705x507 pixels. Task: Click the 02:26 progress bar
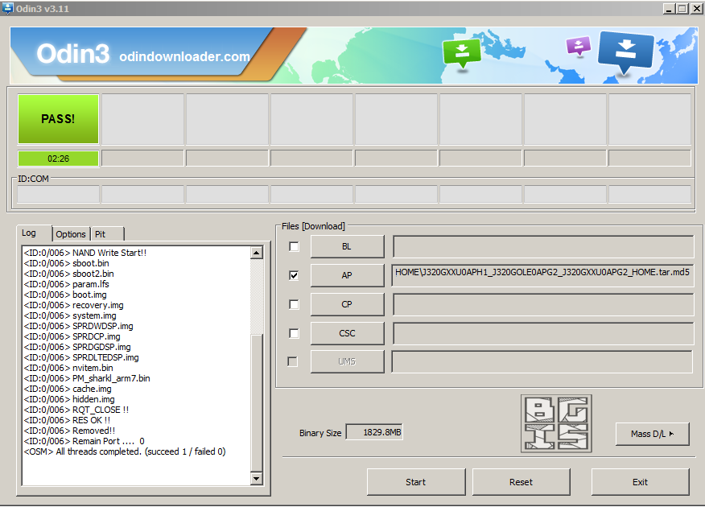[58, 159]
